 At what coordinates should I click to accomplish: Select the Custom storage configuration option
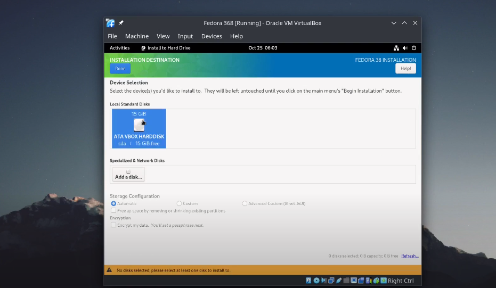179,203
